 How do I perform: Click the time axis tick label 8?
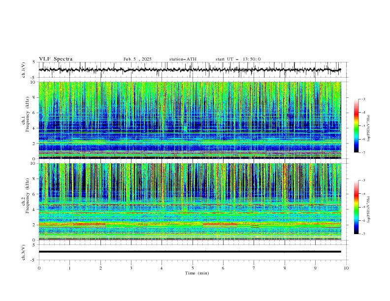[x=285, y=268]
